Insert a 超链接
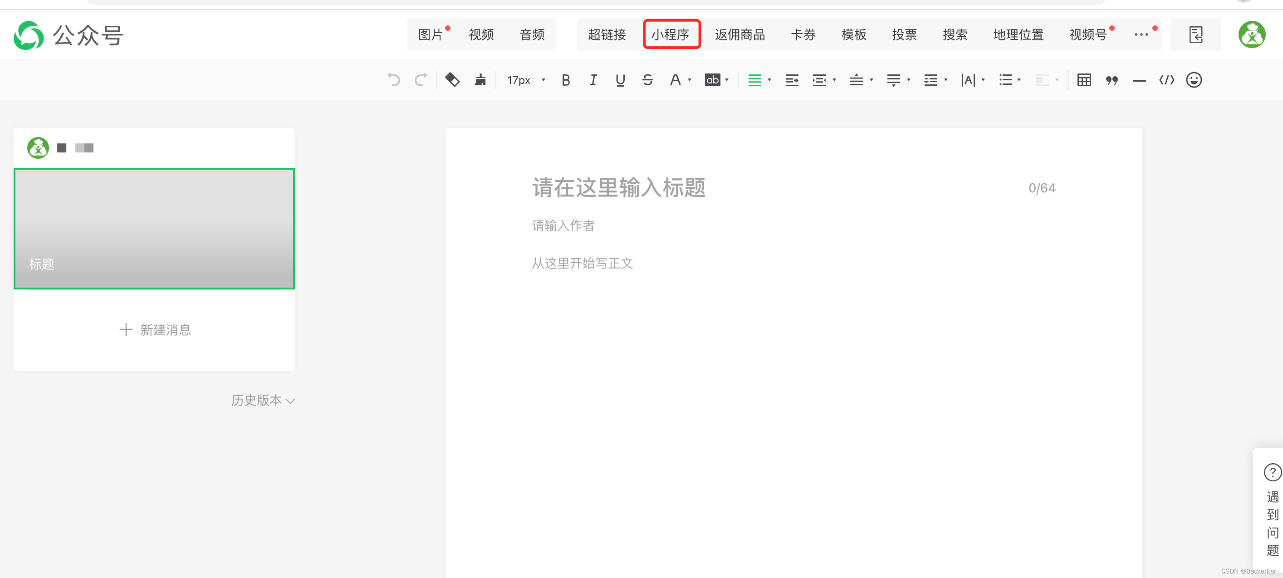The image size is (1283, 578). [607, 34]
